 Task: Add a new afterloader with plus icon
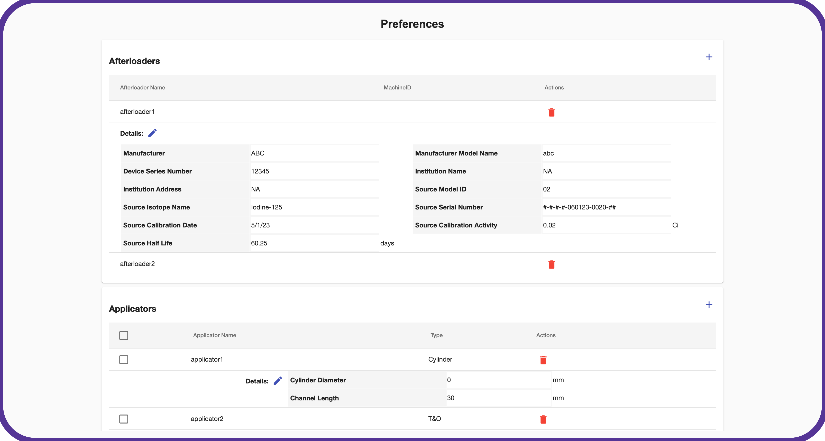pos(709,57)
